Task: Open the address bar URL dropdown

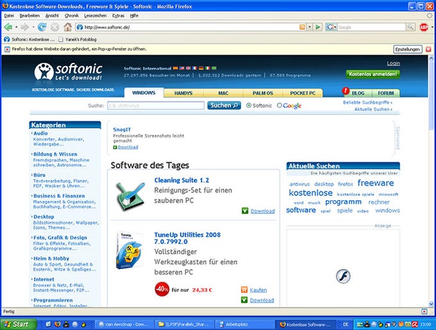Action: click(310, 27)
